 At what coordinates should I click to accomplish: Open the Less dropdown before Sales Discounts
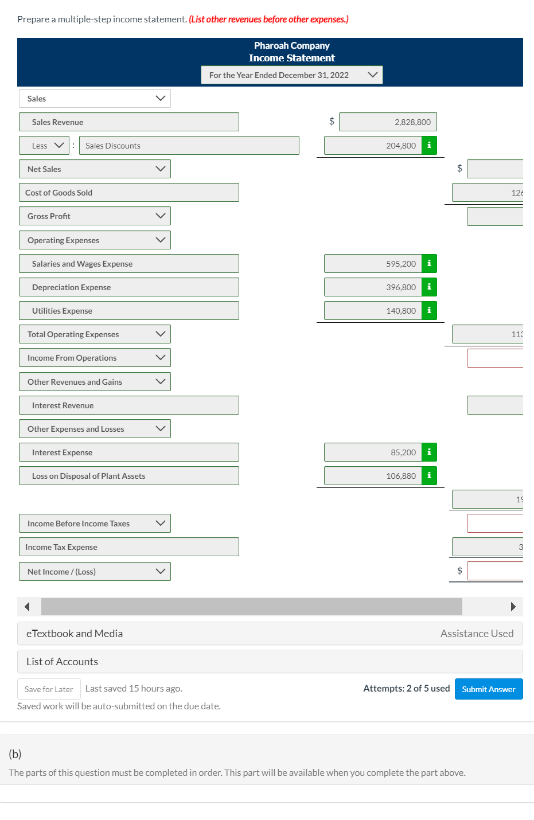click(44, 146)
